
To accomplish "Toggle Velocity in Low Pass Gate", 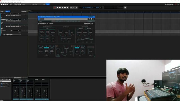I will (89, 29).
